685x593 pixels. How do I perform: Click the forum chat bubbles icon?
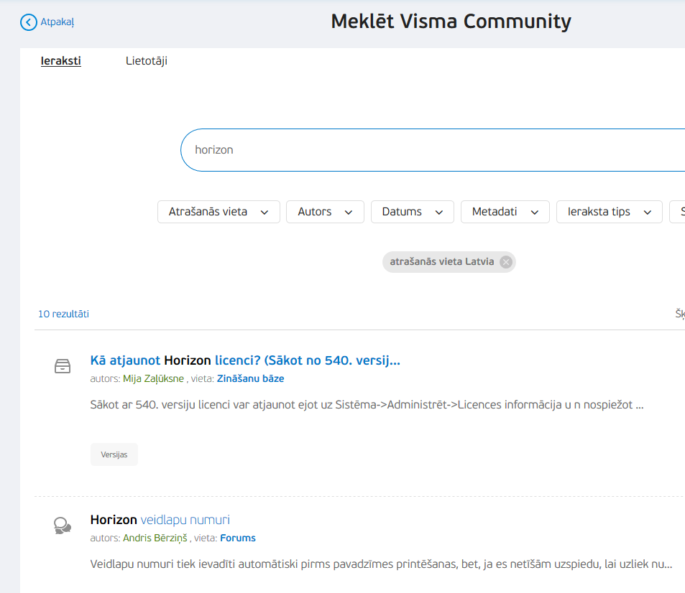[63, 526]
